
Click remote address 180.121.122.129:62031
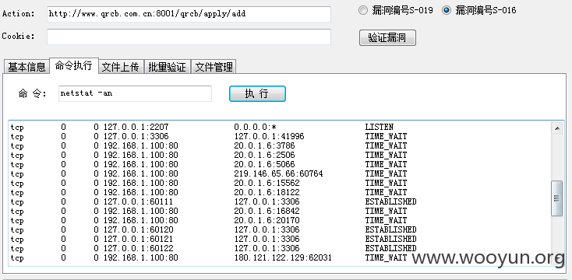click(x=283, y=258)
